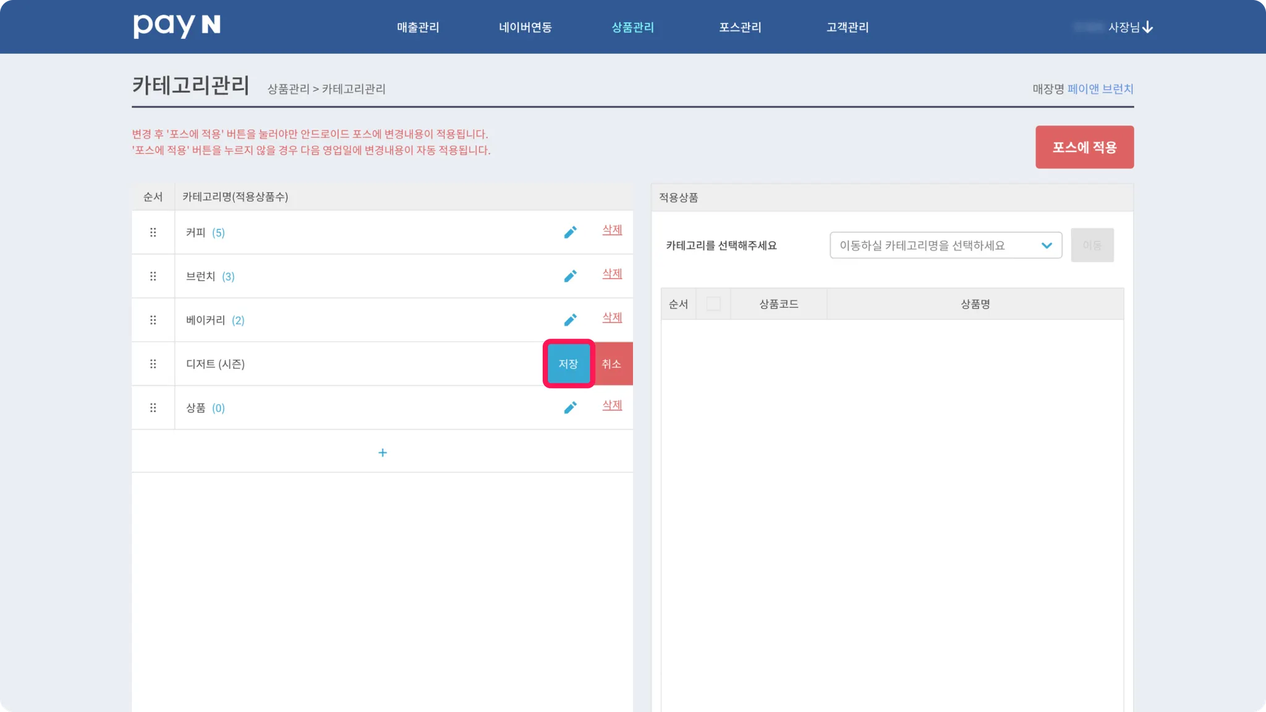Click the pencil icon for 베이커리
1266x712 pixels.
570,320
